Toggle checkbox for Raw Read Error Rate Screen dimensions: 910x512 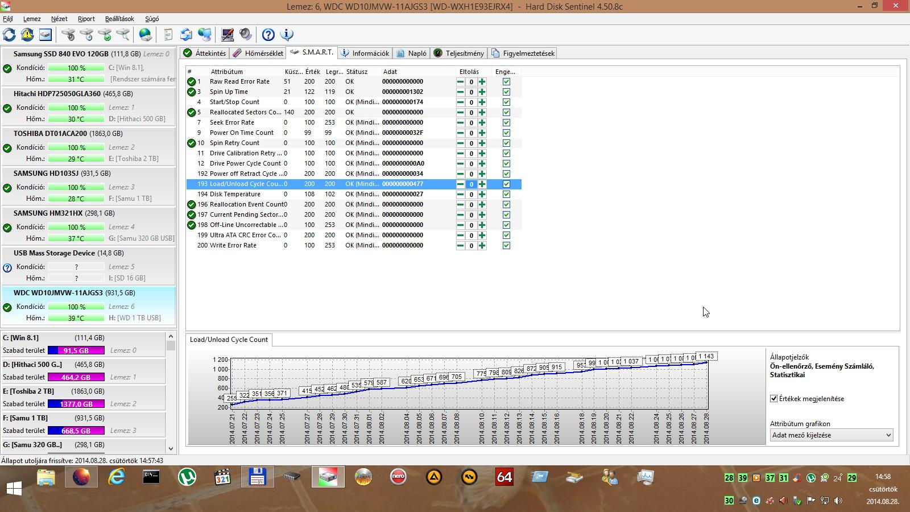(506, 81)
